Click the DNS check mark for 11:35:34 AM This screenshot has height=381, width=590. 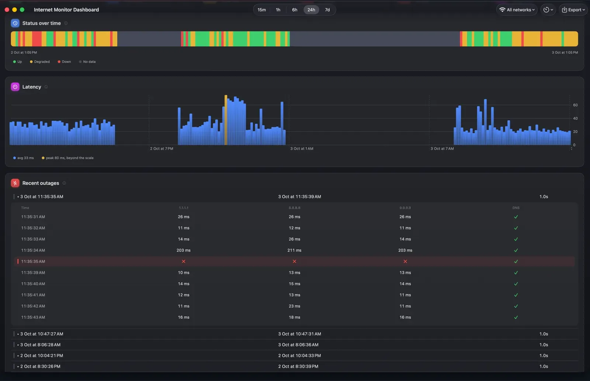click(x=516, y=250)
